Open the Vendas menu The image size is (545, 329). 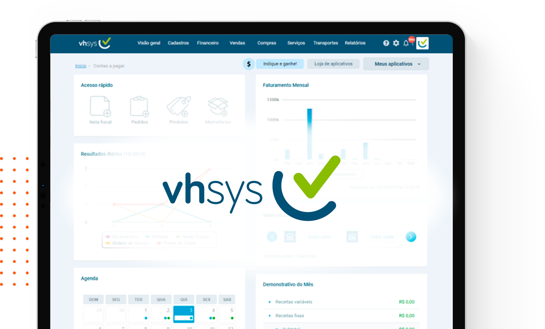tap(237, 43)
